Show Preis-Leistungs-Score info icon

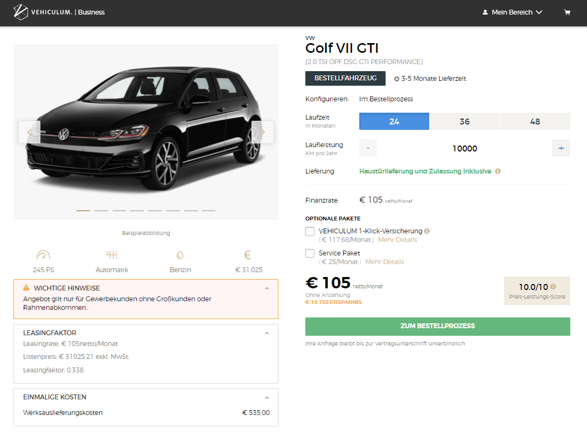coord(553,287)
